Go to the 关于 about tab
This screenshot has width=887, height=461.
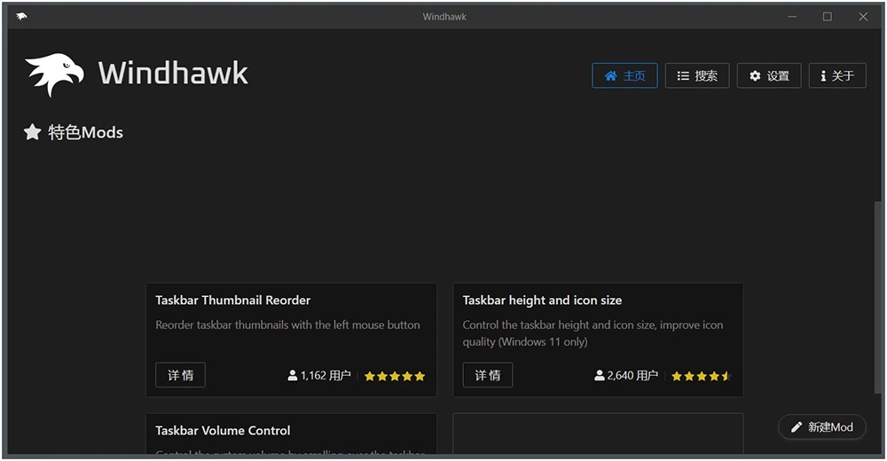pos(837,75)
